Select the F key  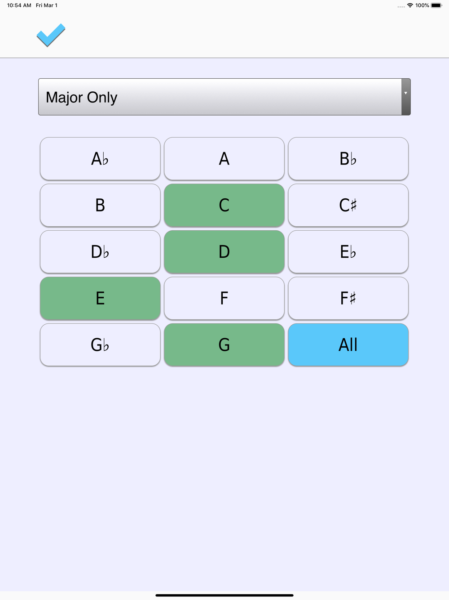coord(224,298)
